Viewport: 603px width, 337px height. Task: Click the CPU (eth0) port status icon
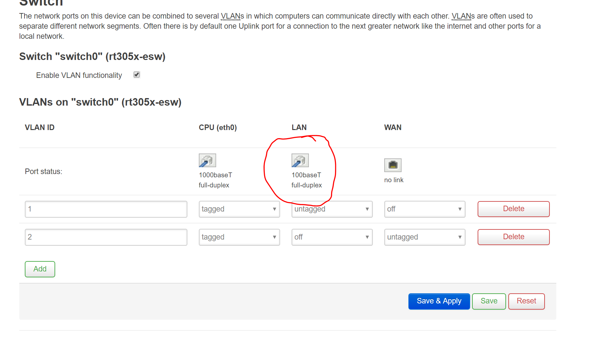pos(207,160)
